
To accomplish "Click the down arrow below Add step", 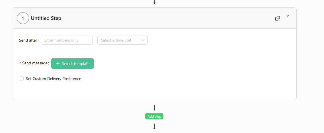I will (x=154, y=126).
